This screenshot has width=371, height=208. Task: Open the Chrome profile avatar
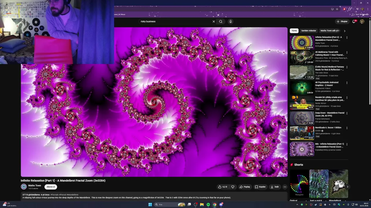pos(362,9)
